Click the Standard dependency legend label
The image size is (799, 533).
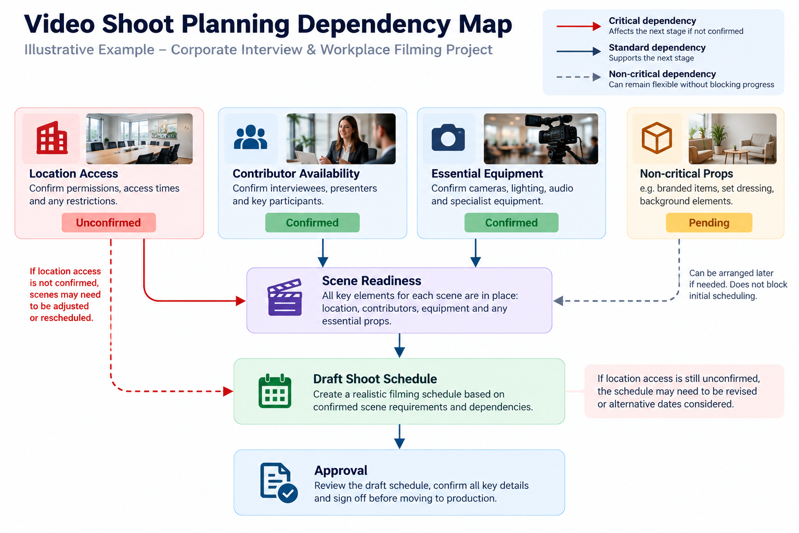657,47
